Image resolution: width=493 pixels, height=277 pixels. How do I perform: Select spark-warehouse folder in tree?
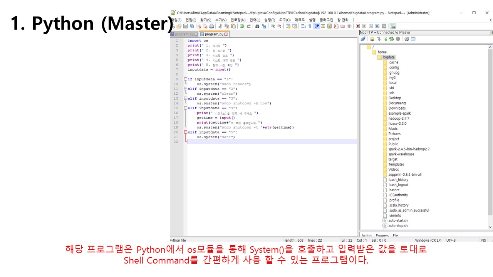pos(401,154)
